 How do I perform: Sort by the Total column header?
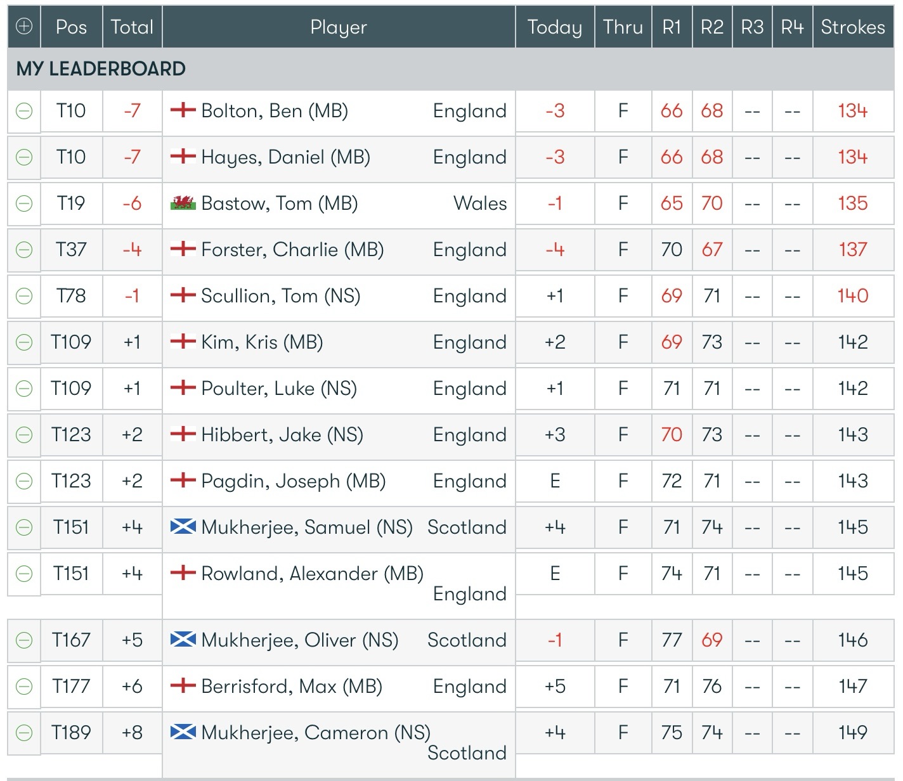click(x=132, y=27)
